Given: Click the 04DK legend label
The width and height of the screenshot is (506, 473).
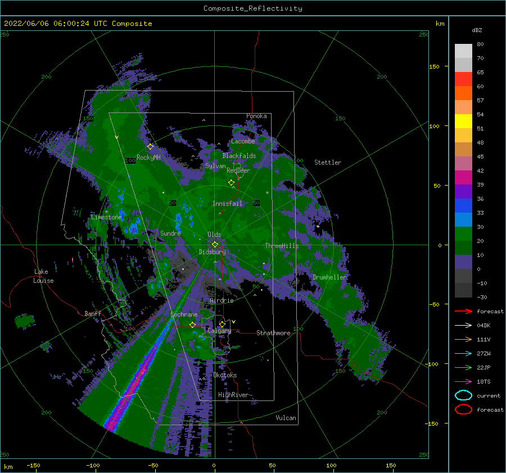Looking at the screenshot, I should tap(484, 326).
